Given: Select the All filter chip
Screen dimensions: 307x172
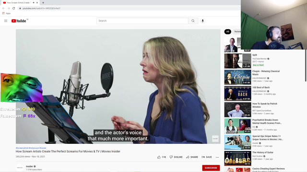Looking at the screenshot, I should click(227, 32).
